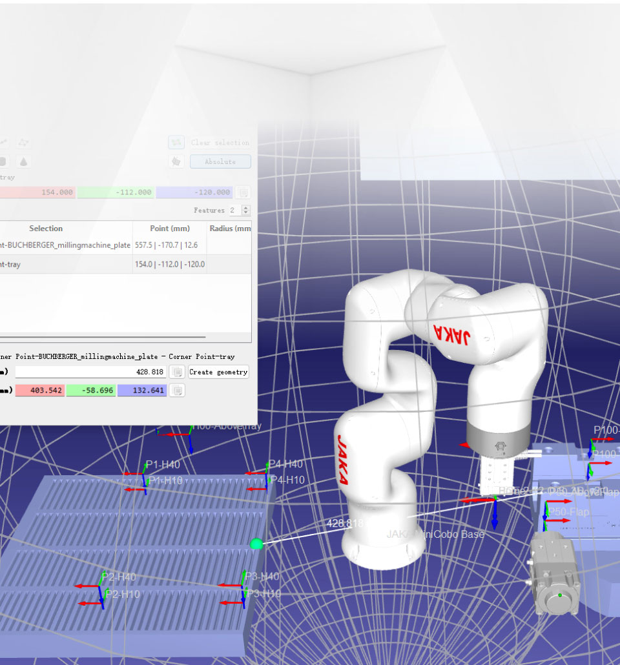The image size is (620, 665).
Task: Select the BUCHBERGER_millingmachine_plate row
Action: point(65,245)
